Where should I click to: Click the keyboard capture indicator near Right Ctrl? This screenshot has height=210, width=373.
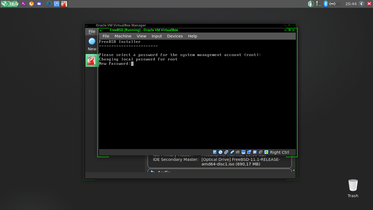[267, 152]
